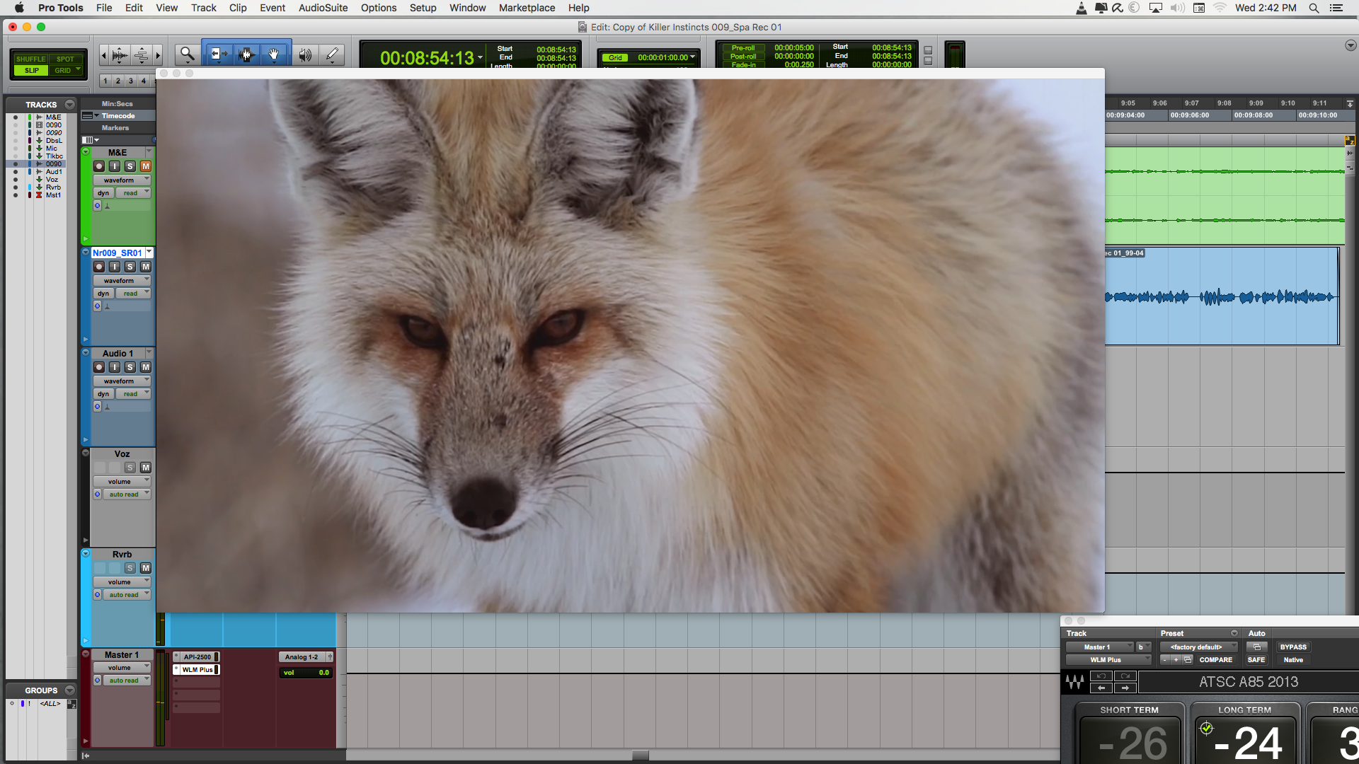Select the Selector waveform tool
This screenshot has width=1359, height=764.
pos(246,54)
